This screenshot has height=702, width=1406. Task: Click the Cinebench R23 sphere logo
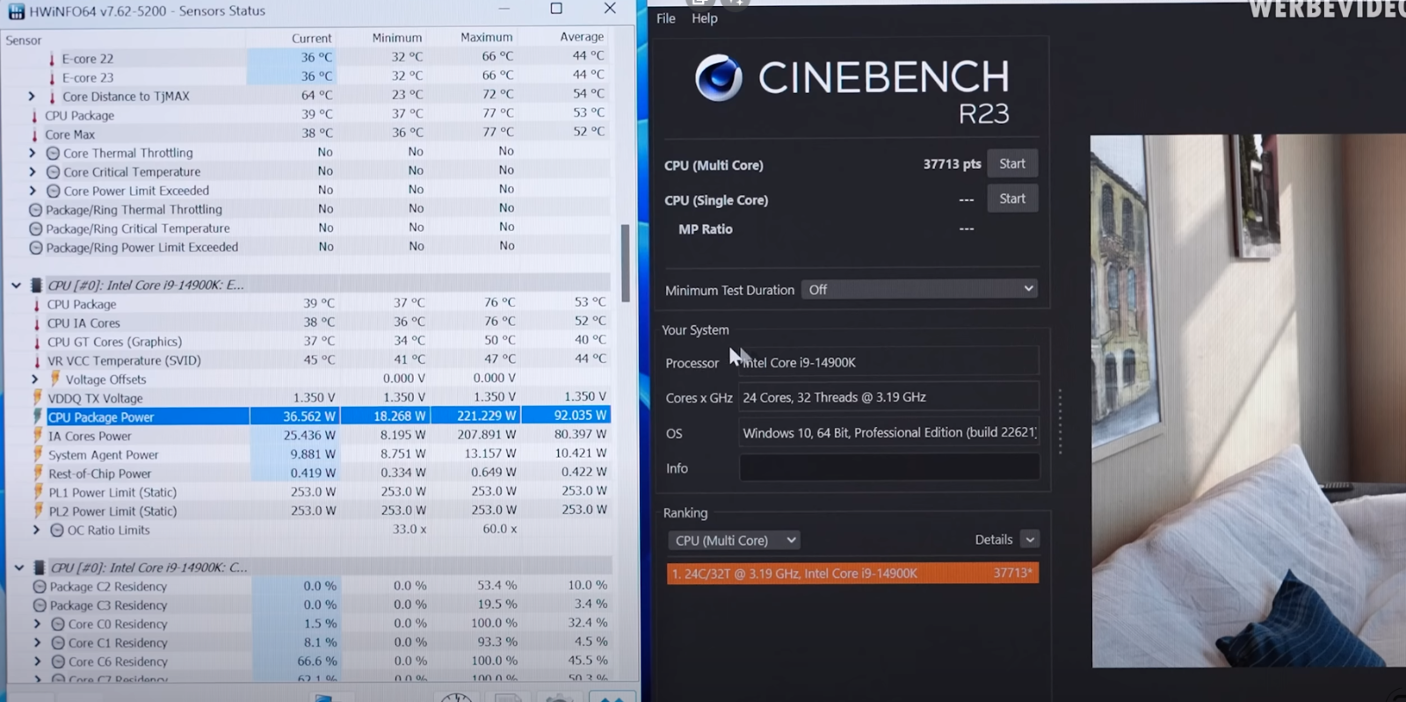pyautogui.click(x=719, y=78)
